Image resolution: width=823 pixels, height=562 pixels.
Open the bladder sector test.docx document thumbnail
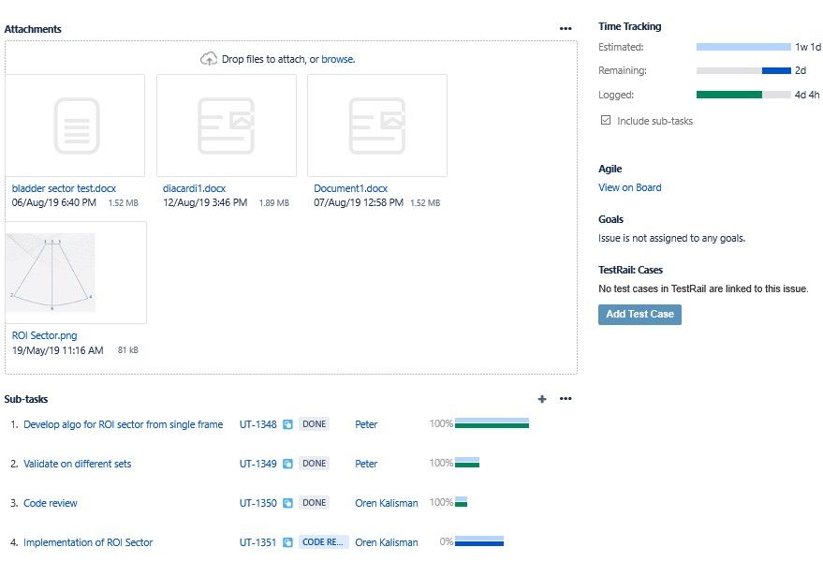coord(75,125)
